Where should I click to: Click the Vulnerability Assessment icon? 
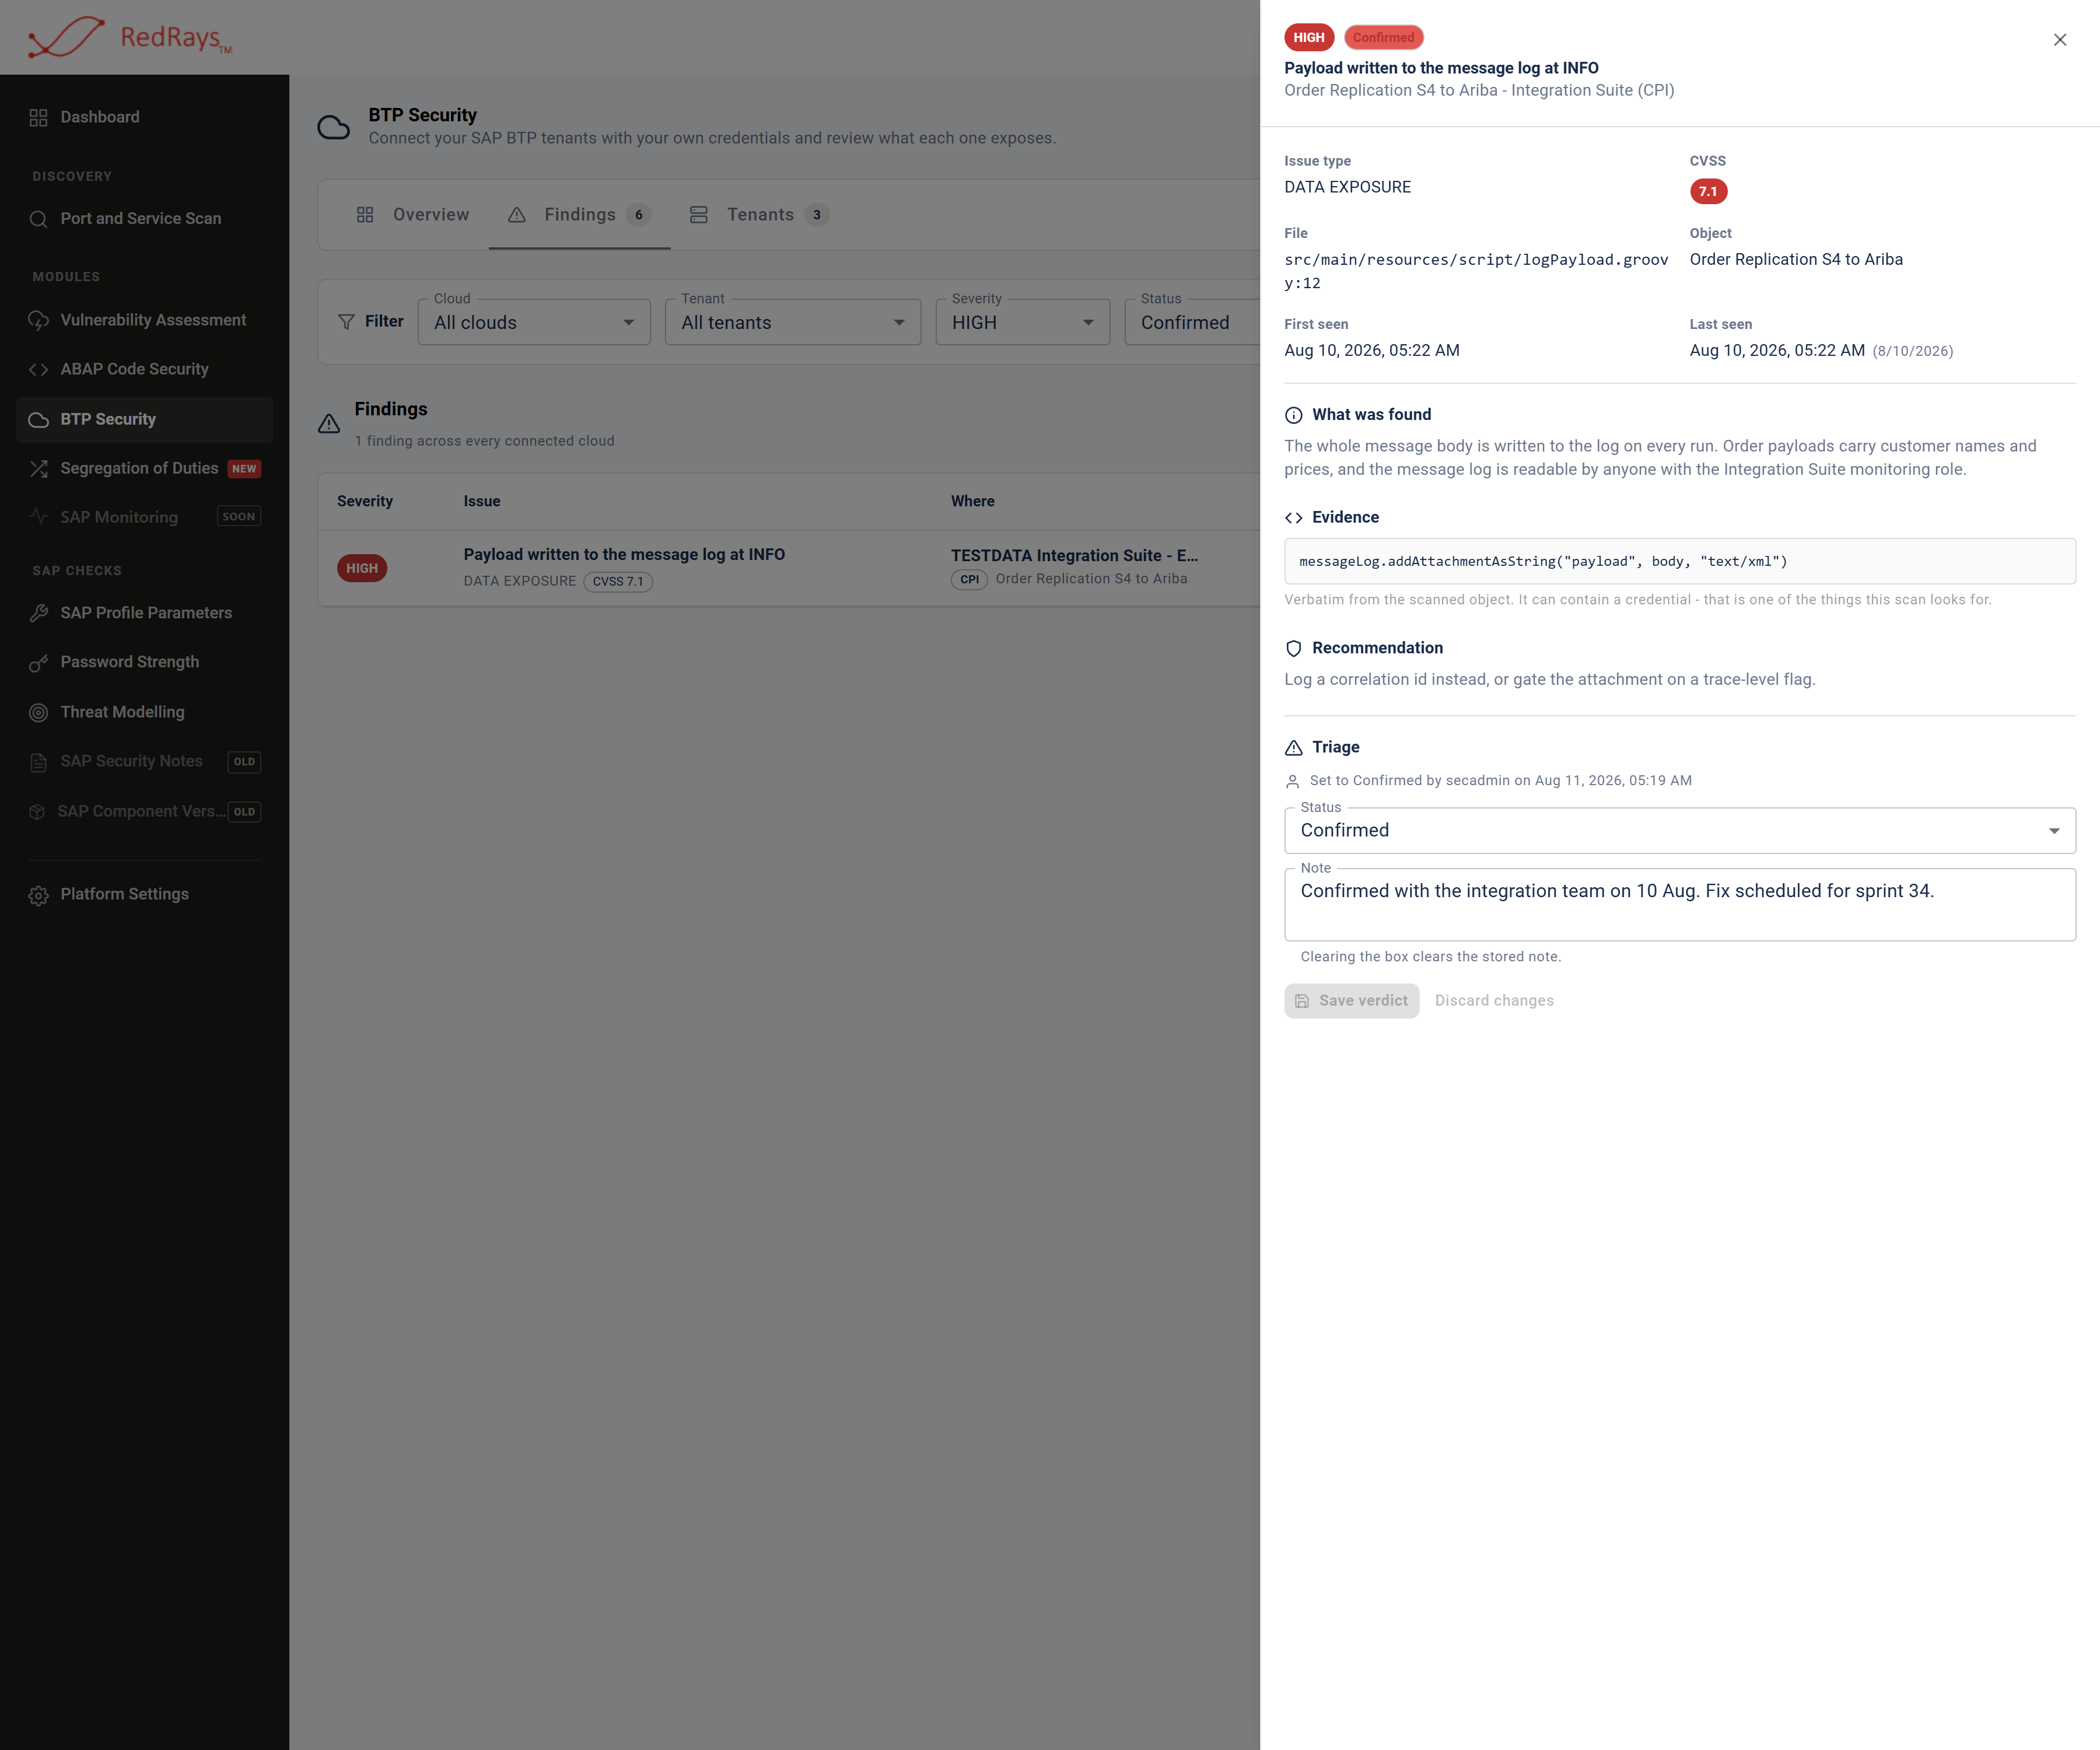point(38,320)
